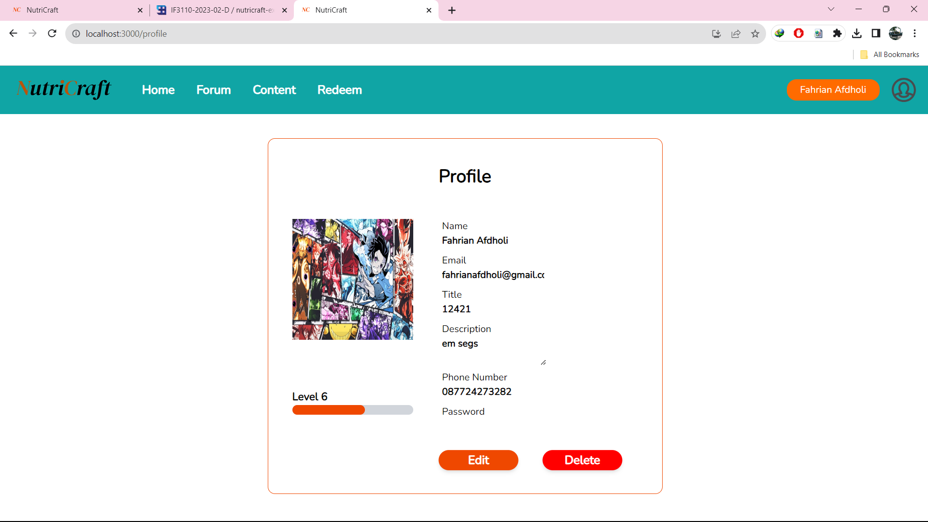Toggle the browser side panel icon
The width and height of the screenshot is (928, 522).
pos(876,33)
